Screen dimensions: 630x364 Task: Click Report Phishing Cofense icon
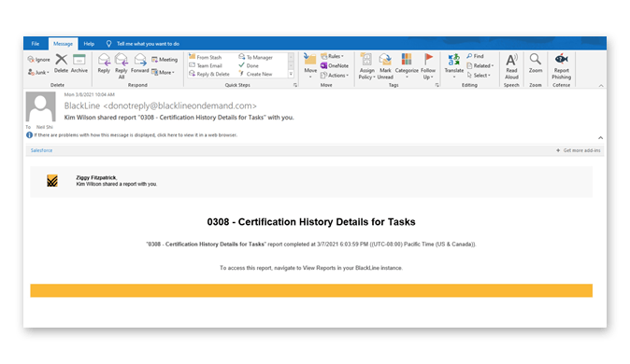(561, 66)
